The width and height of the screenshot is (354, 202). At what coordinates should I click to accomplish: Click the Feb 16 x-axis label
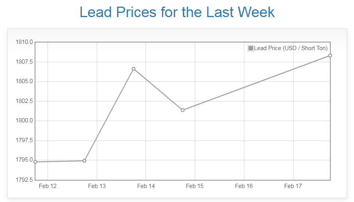[244, 186]
